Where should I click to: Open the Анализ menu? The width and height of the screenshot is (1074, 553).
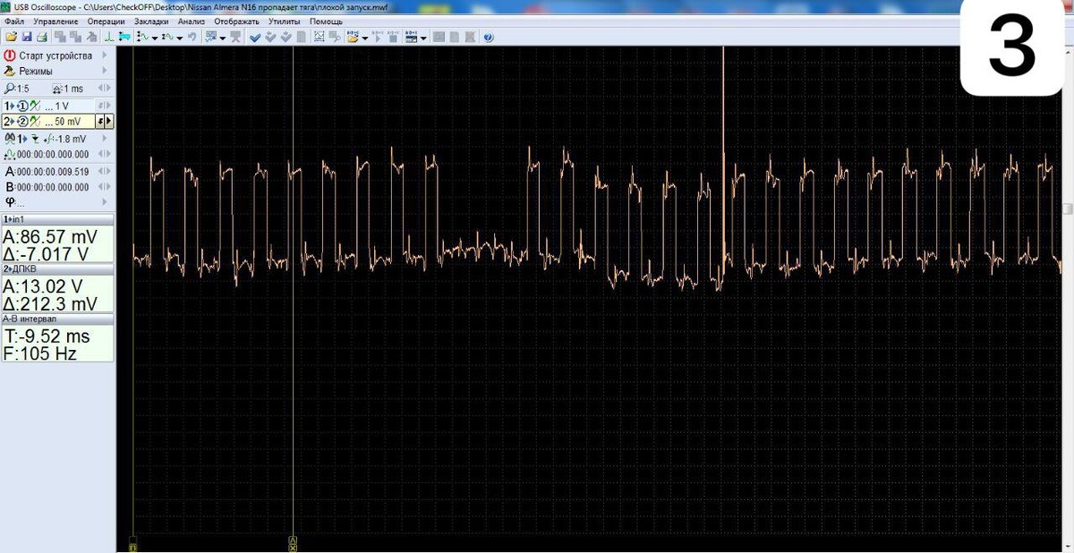coord(191,21)
